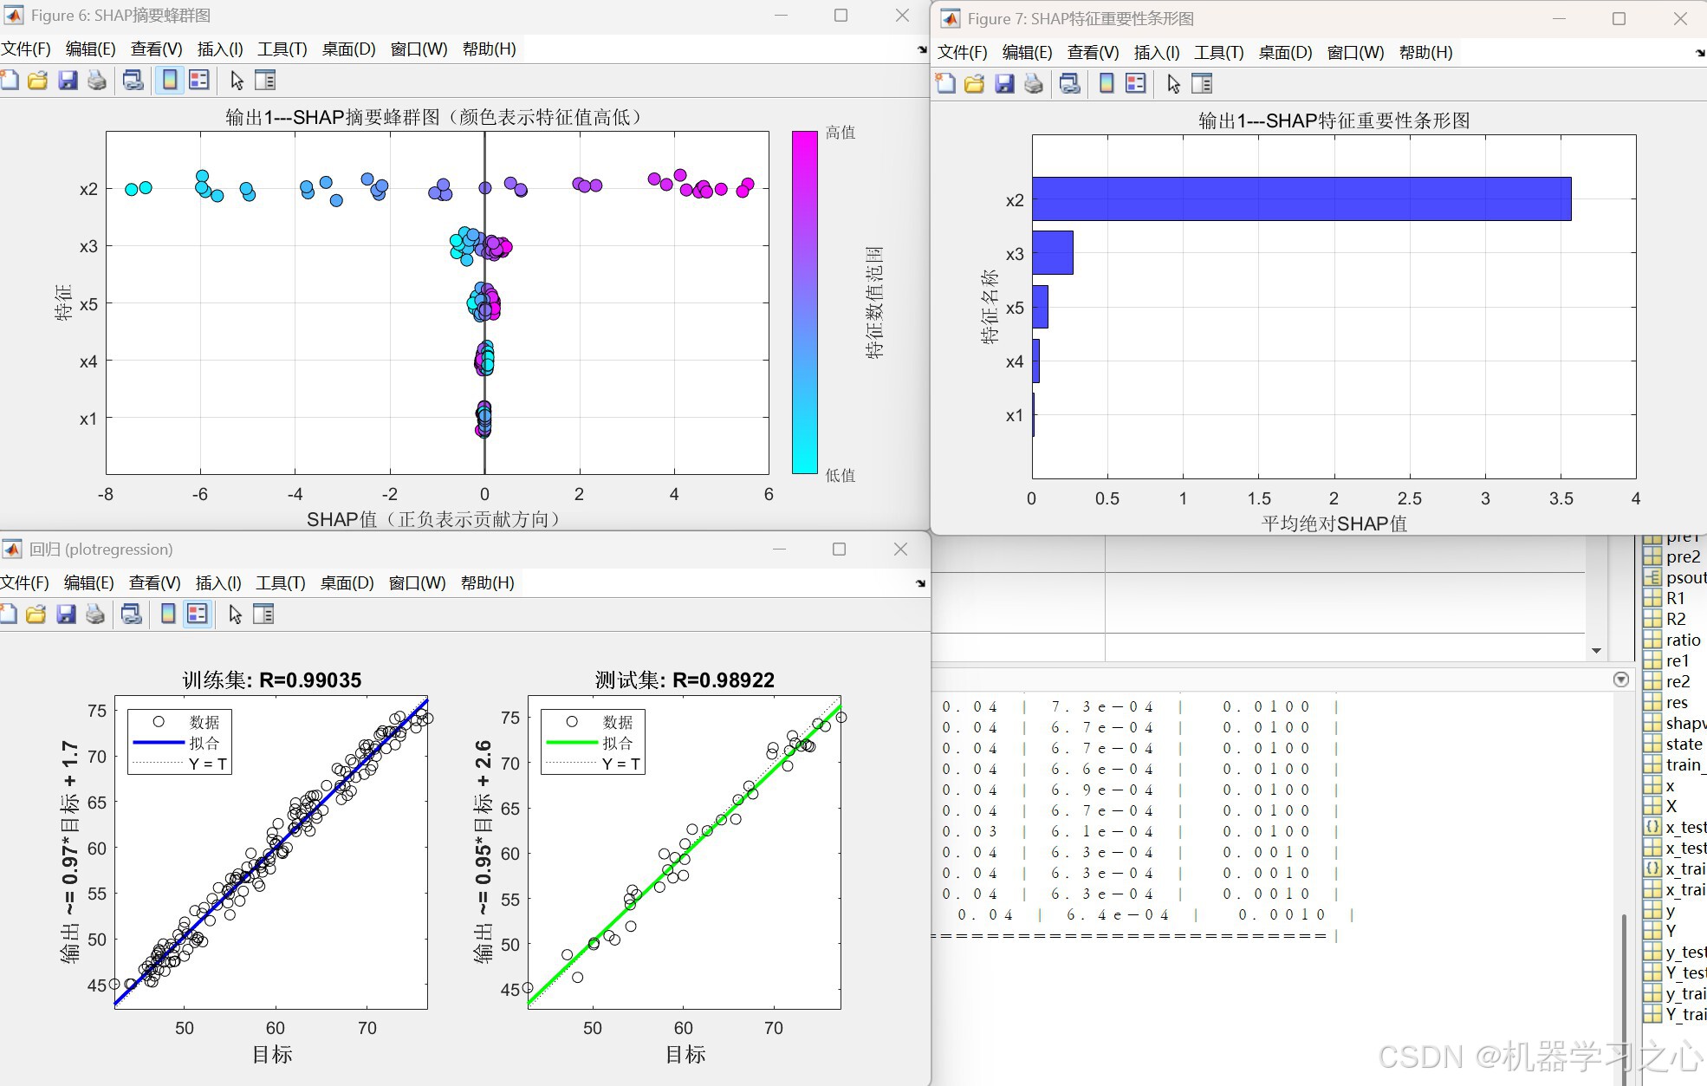Click the x2 bar in importance chart
Viewport: 1707px width, 1086px height.
point(1300,199)
